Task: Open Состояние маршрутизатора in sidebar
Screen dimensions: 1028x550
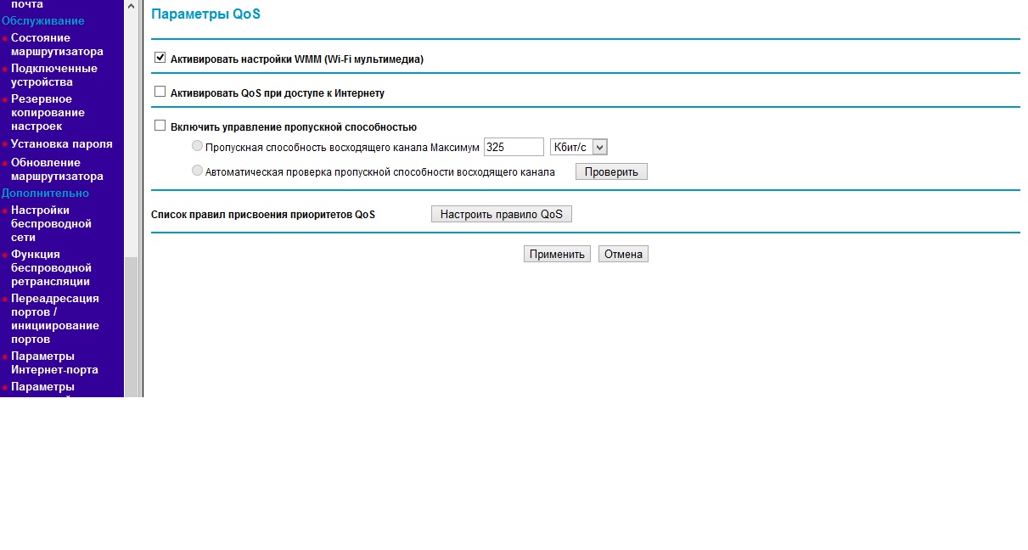Action: pyautogui.click(x=57, y=44)
